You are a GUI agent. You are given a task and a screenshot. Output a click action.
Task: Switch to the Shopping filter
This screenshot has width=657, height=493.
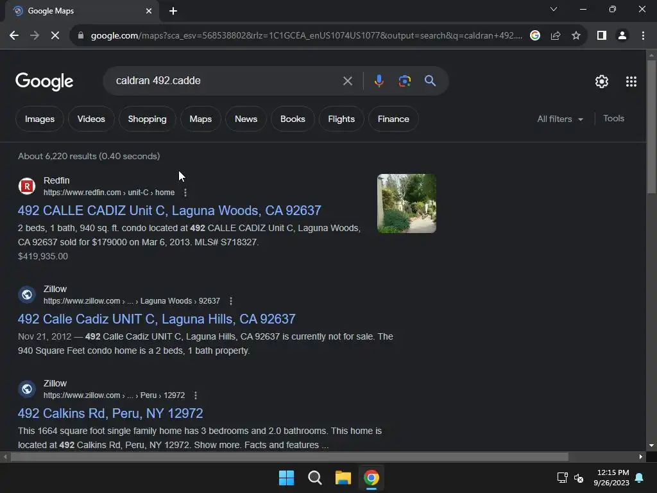(147, 119)
